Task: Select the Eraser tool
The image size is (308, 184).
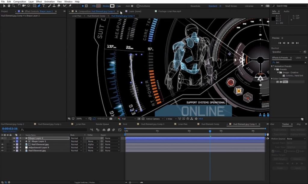Action: (59, 6)
